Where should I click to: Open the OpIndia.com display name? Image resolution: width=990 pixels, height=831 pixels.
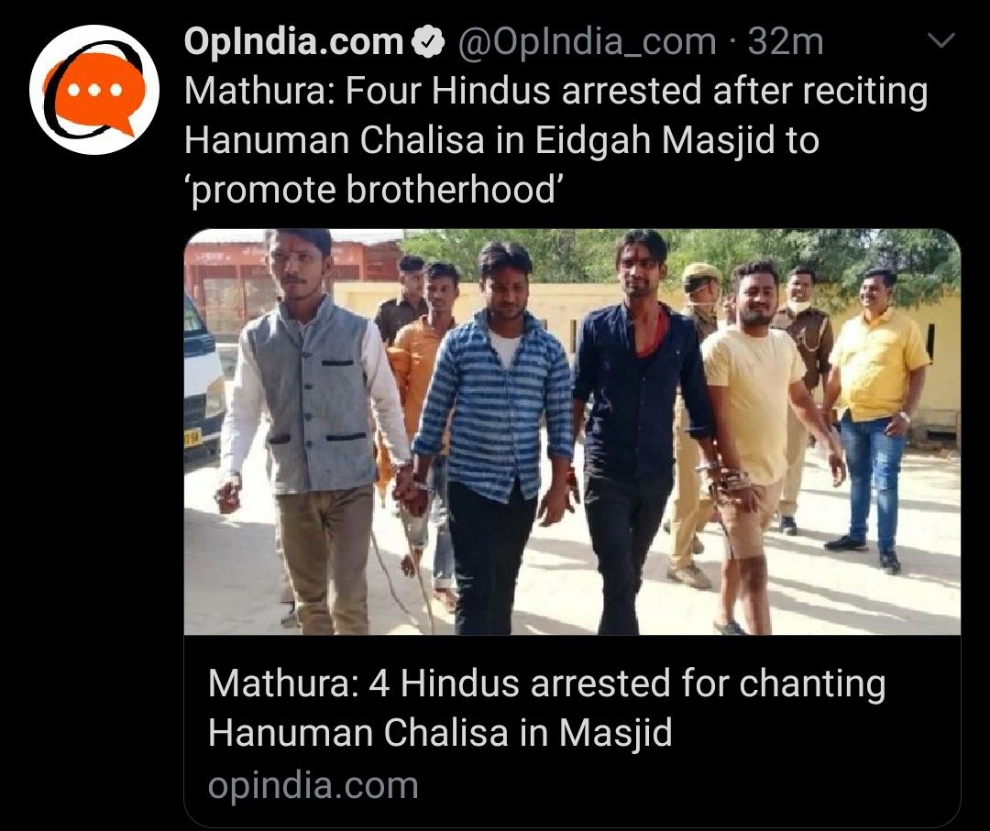[x=293, y=41]
